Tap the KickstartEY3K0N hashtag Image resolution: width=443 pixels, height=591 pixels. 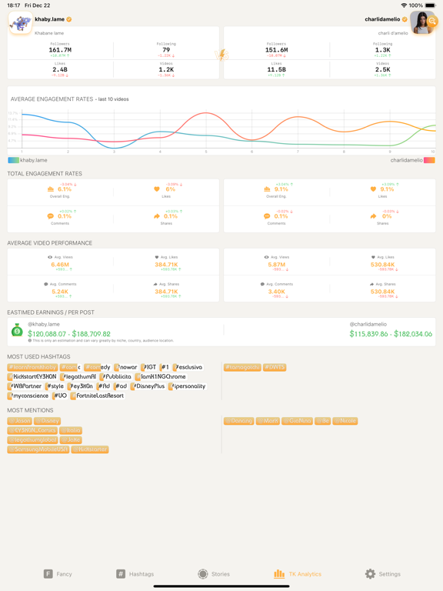point(32,376)
